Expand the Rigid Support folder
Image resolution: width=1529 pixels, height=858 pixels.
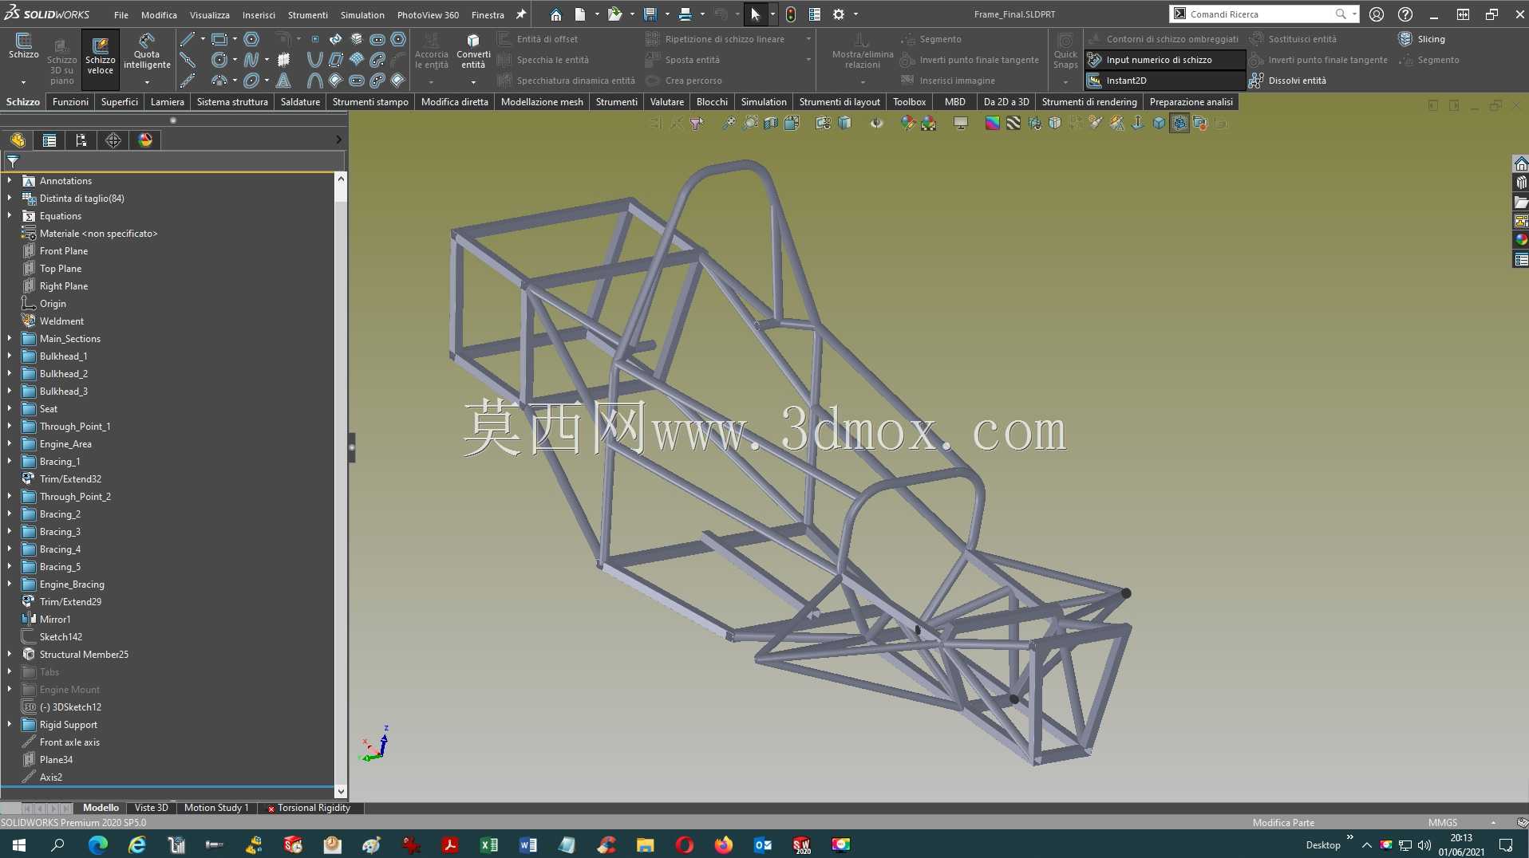pyautogui.click(x=10, y=725)
